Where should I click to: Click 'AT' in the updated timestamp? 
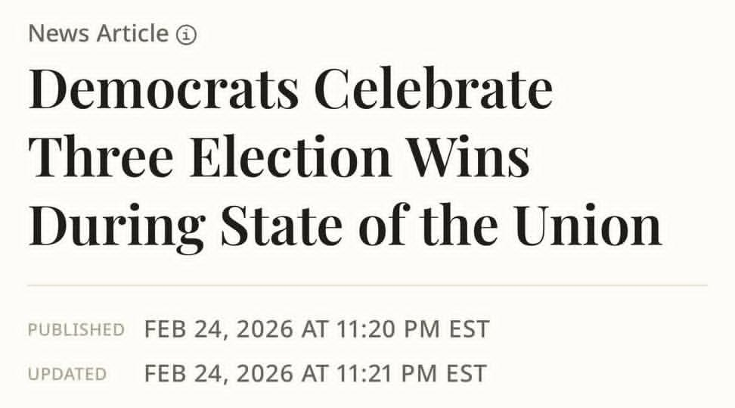coord(314,374)
